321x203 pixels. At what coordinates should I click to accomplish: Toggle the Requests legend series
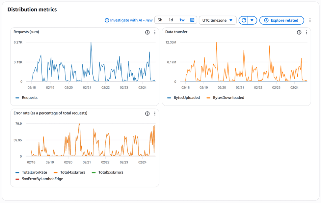pyautogui.click(x=29, y=98)
